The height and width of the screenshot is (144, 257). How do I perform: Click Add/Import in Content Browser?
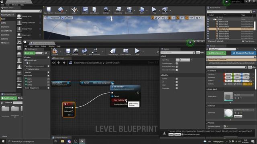(x=9, y=98)
